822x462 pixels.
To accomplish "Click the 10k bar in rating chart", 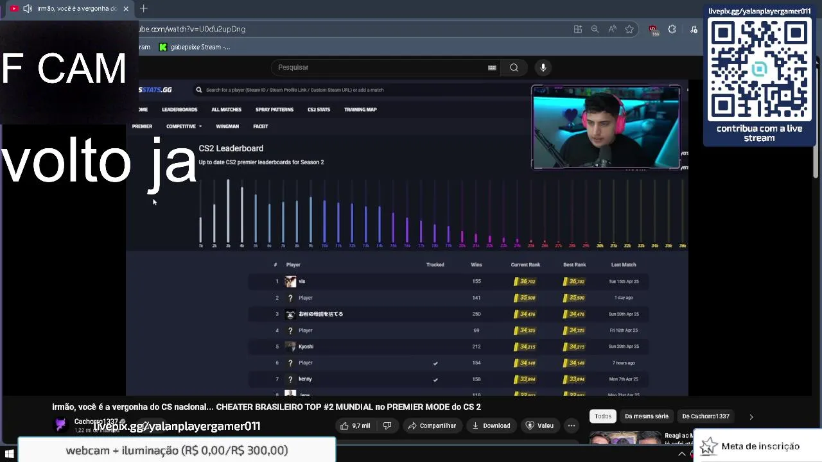I will pos(324,222).
